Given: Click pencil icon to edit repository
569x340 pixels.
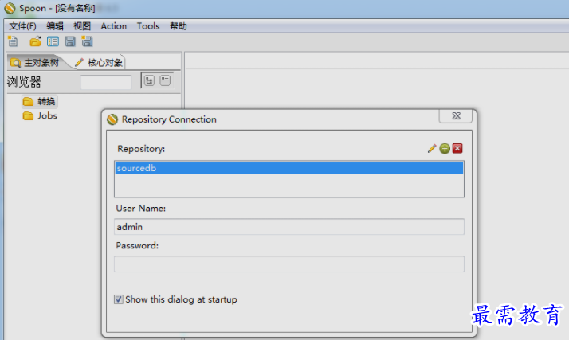Looking at the screenshot, I should tap(432, 148).
